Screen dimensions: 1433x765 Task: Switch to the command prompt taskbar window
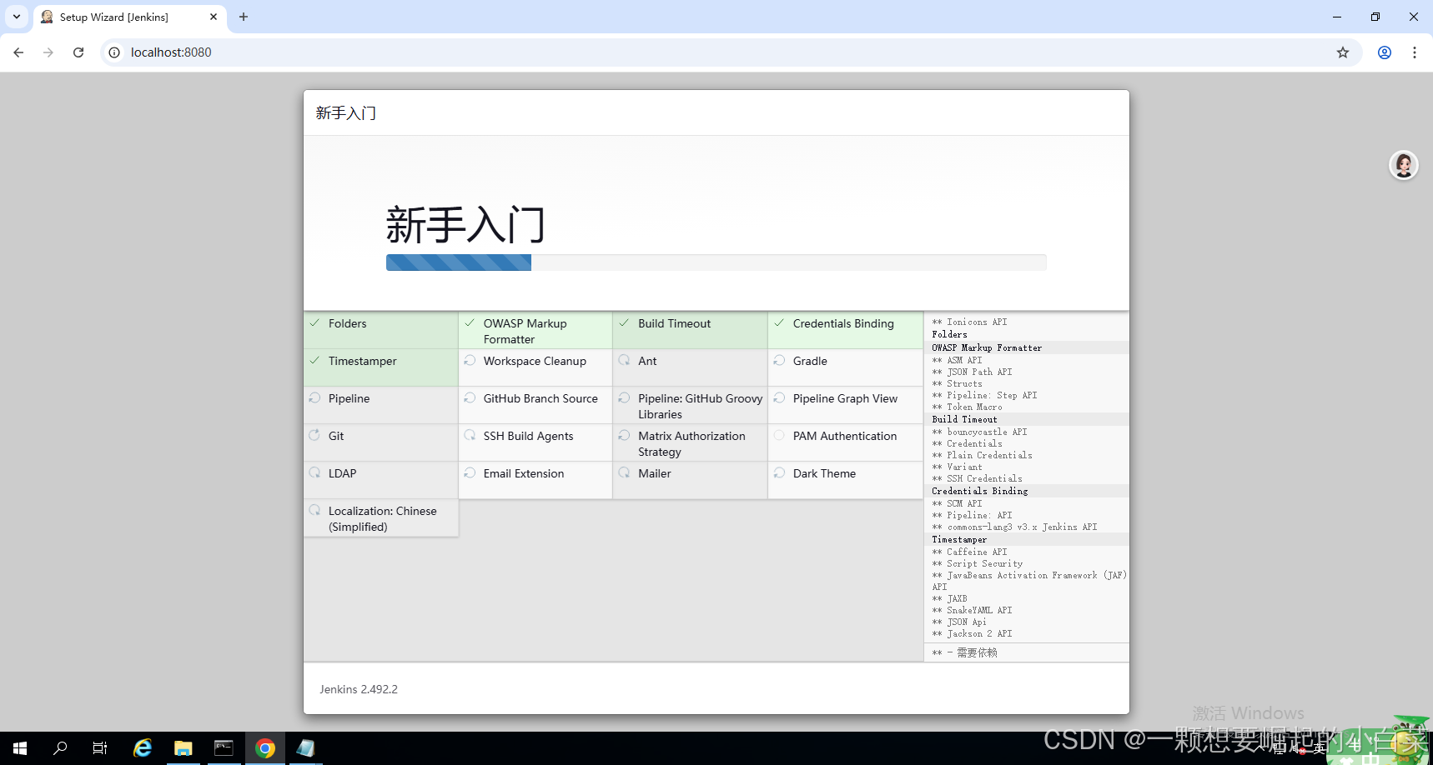coord(224,748)
